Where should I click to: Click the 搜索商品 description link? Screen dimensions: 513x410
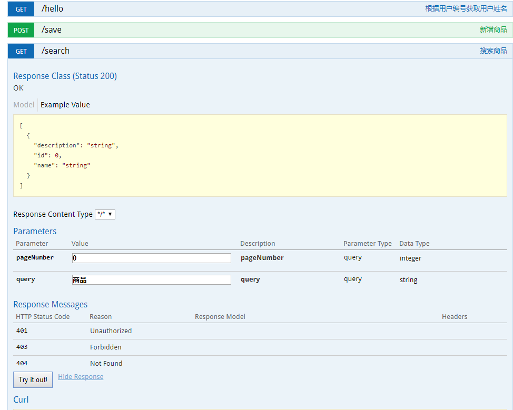point(493,51)
